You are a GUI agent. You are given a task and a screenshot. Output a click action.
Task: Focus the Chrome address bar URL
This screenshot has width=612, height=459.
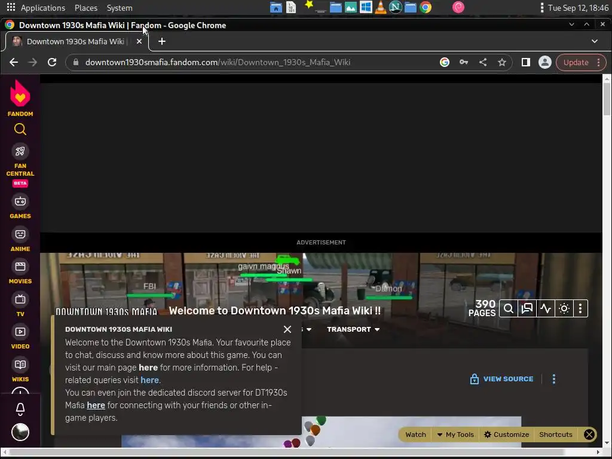[218, 62]
